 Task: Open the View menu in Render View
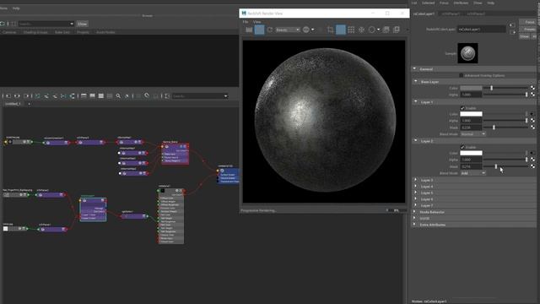tap(256, 22)
